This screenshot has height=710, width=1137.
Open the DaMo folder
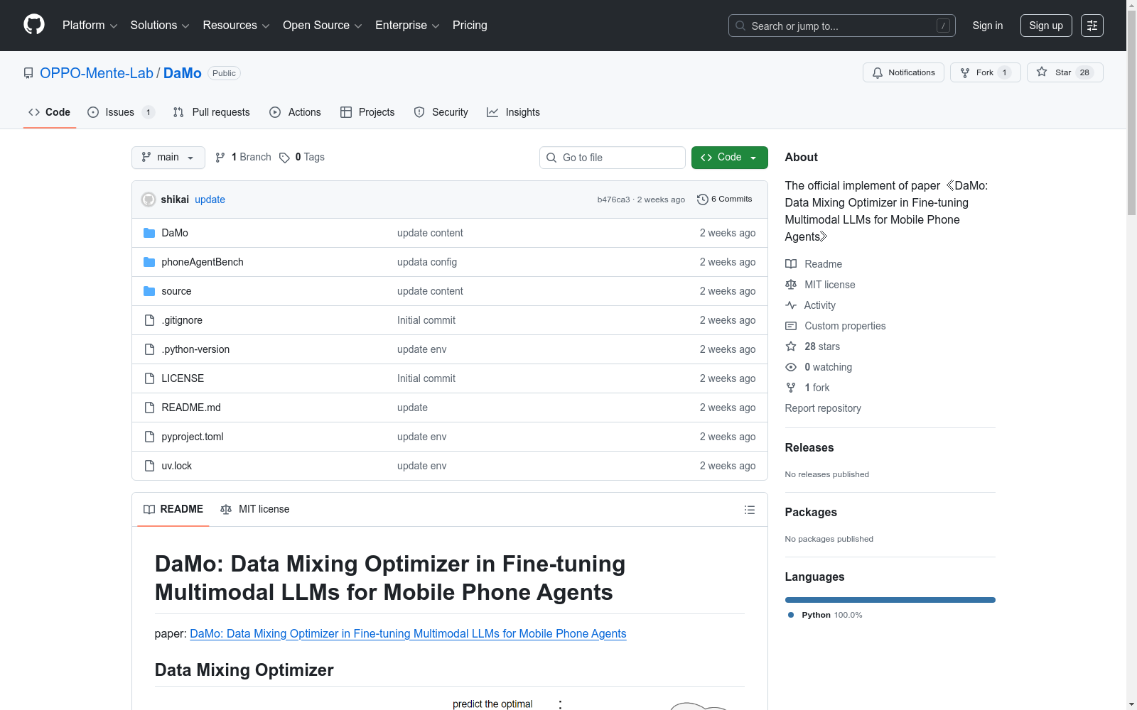(175, 233)
